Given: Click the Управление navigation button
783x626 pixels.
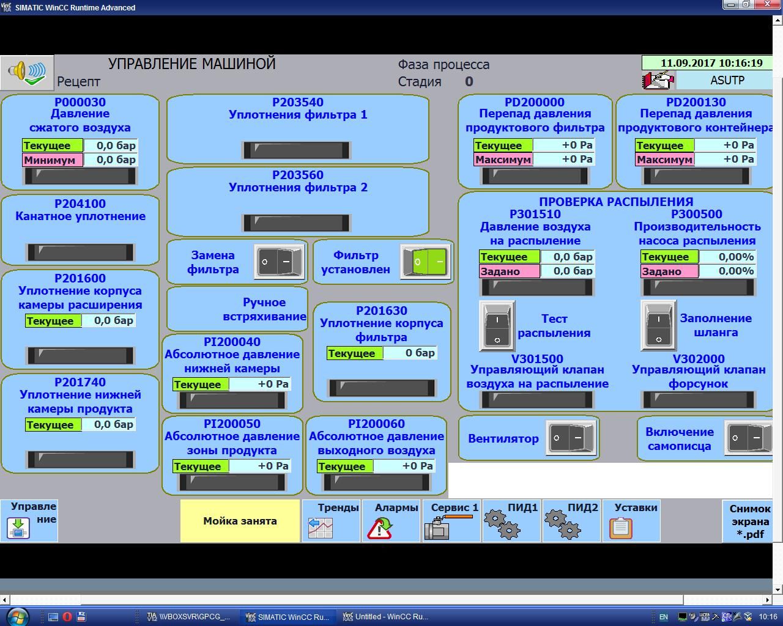Looking at the screenshot, I should [29, 521].
